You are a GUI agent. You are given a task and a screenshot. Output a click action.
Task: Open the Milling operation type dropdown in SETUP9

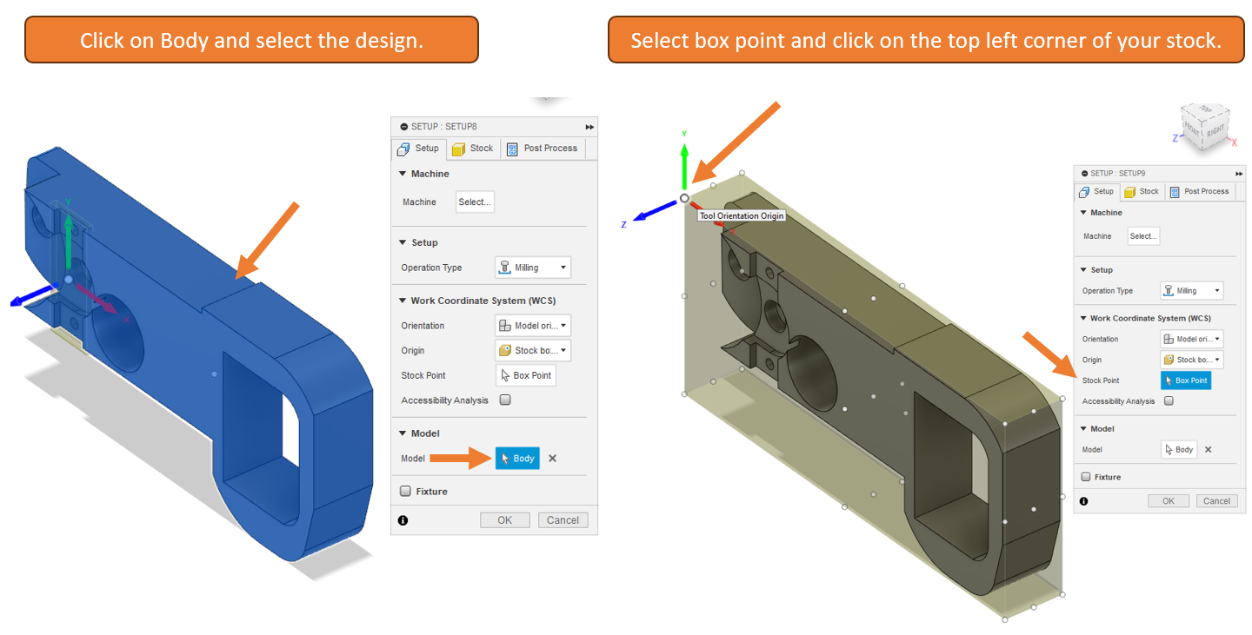pyautogui.click(x=1191, y=291)
